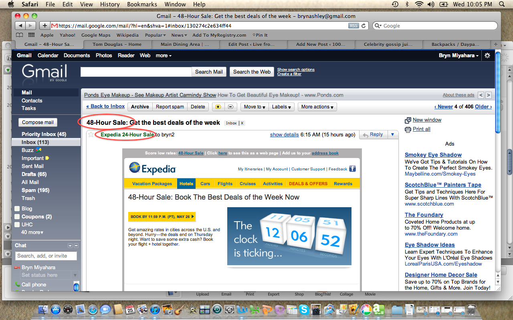
Task: Open the More actions dropdown
Action: 317,107
